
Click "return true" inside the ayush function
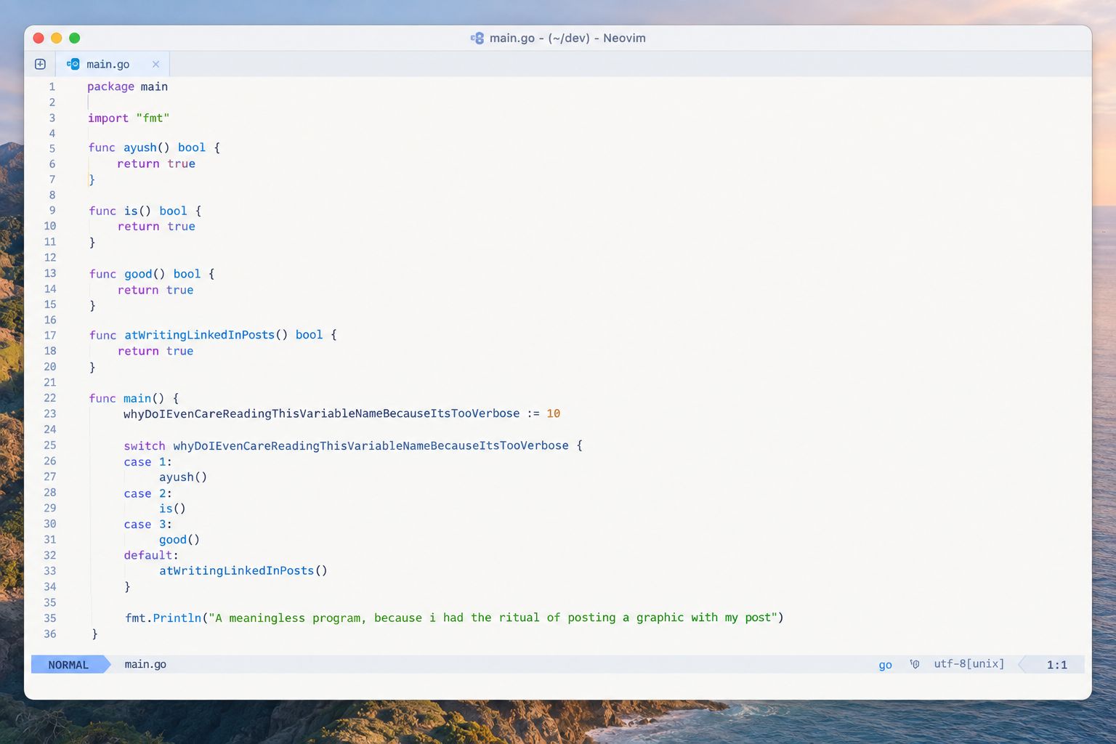pos(156,164)
